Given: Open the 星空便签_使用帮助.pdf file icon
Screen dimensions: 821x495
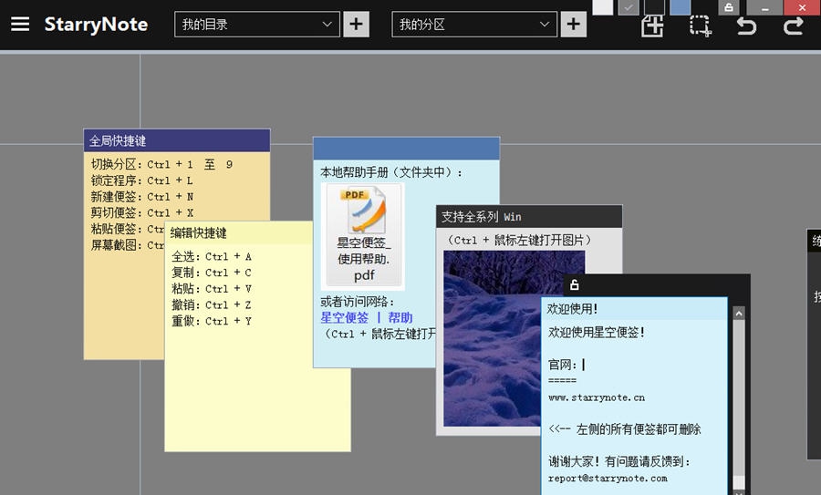Looking at the screenshot, I should pyautogui.click(x=363, y=236).
